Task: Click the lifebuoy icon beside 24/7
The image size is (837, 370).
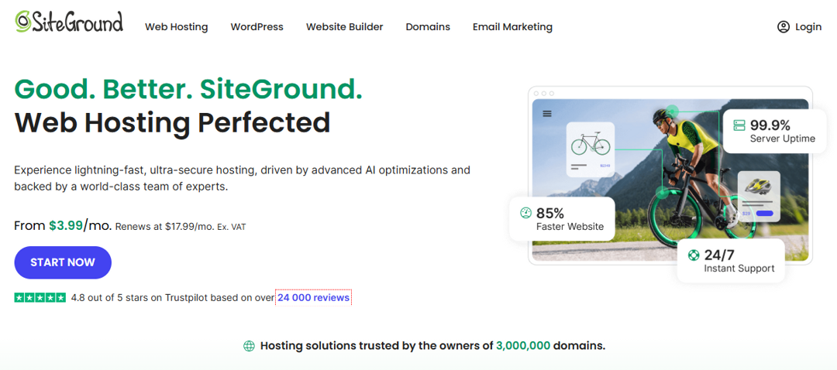Action: pos(694,255)
